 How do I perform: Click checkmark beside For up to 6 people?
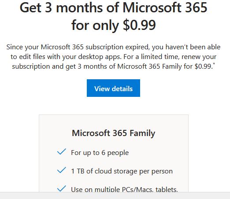click(x=62, y=151)
